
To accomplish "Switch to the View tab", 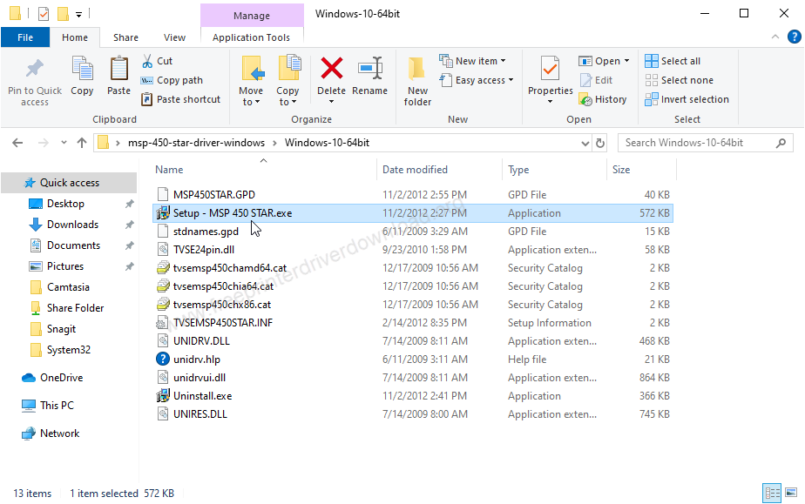I will tap(174, 37).
